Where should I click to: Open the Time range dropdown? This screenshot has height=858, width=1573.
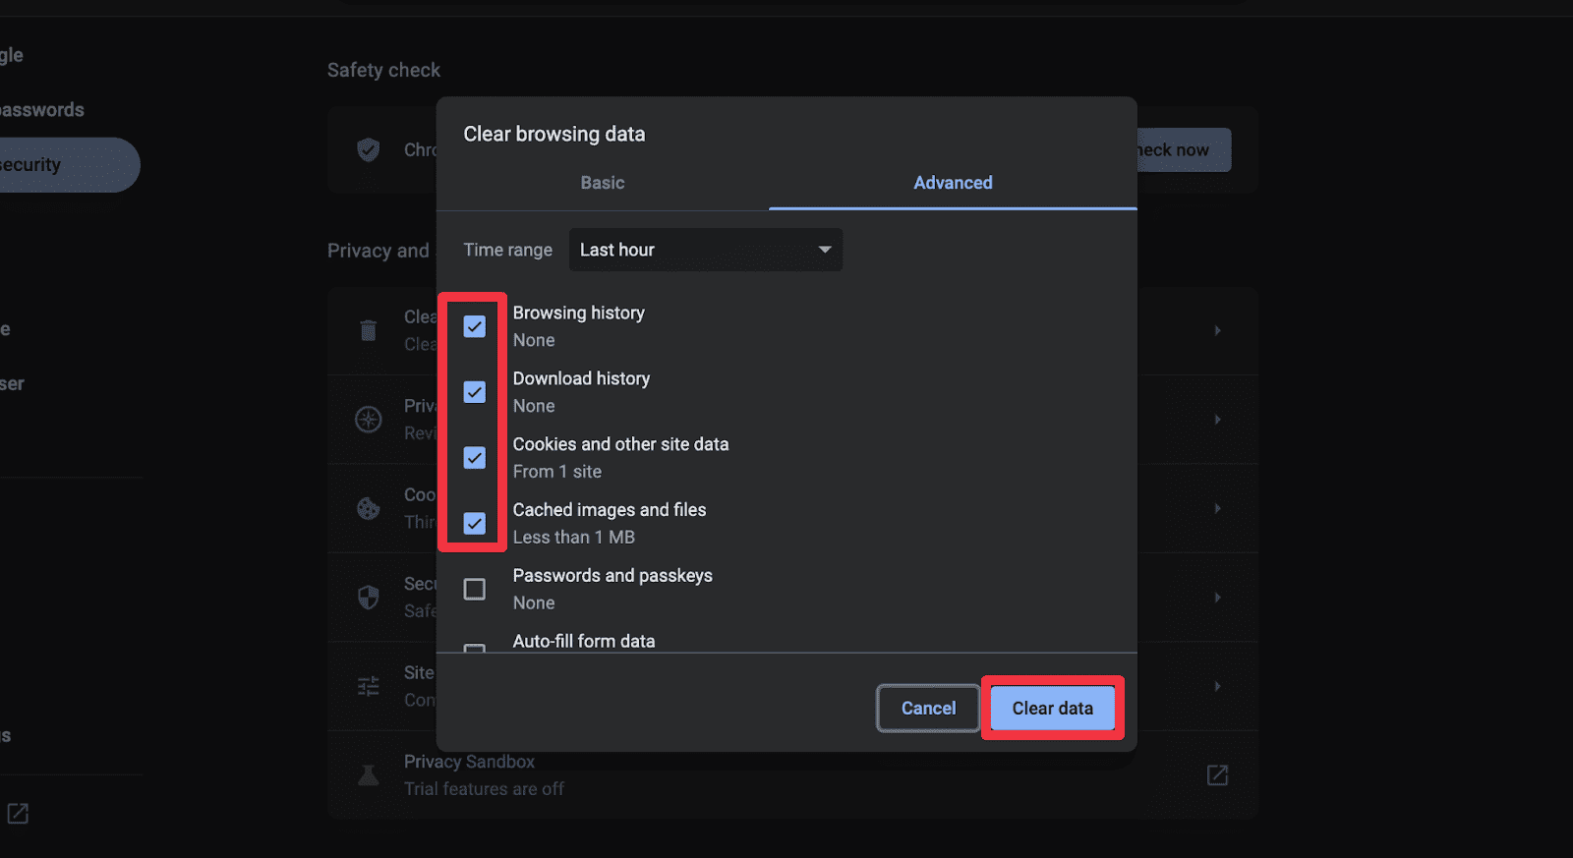pyautogui.click(x=706, y=250)
